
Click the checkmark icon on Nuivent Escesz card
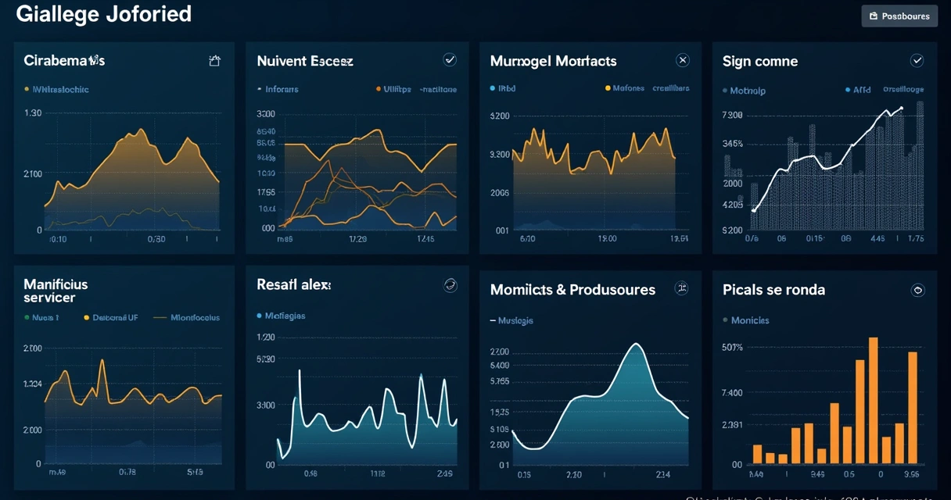(x=450, y=59)
